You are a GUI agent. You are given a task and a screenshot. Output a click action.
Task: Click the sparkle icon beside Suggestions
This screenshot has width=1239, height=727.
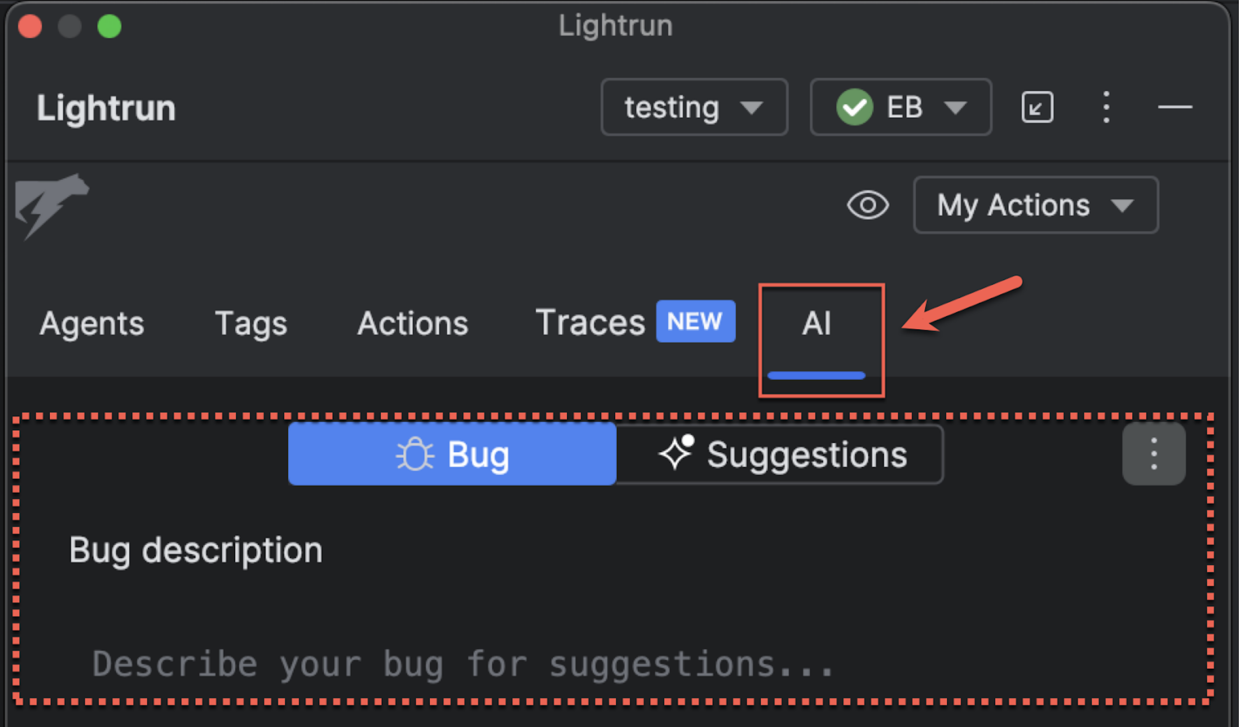pyautogui.click(x=676, y=452)
